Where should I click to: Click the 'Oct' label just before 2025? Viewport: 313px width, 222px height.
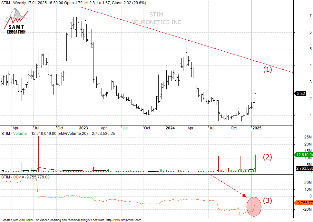click(x=234, y=128)
